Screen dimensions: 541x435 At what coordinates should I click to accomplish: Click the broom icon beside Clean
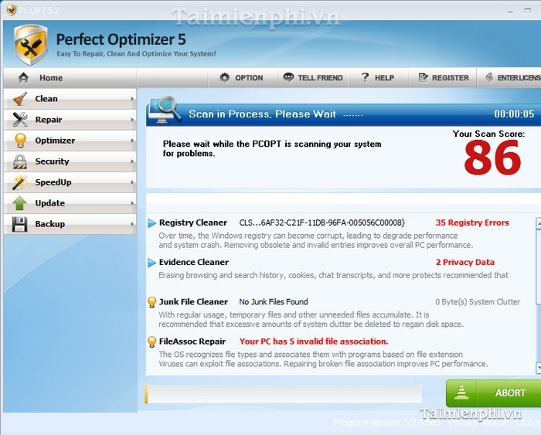click(x=20, y=99)
